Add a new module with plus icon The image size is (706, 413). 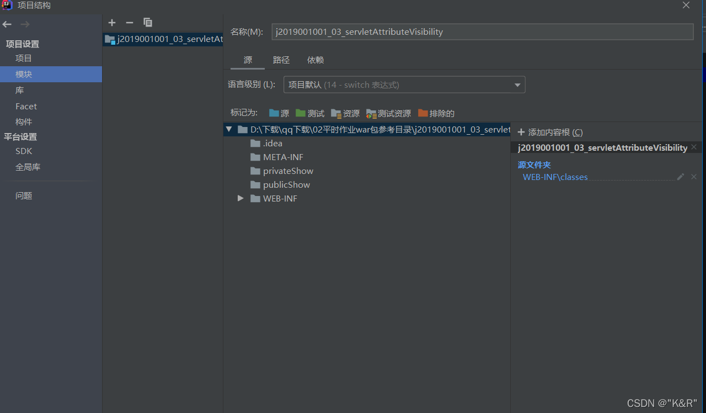(112, 23)
